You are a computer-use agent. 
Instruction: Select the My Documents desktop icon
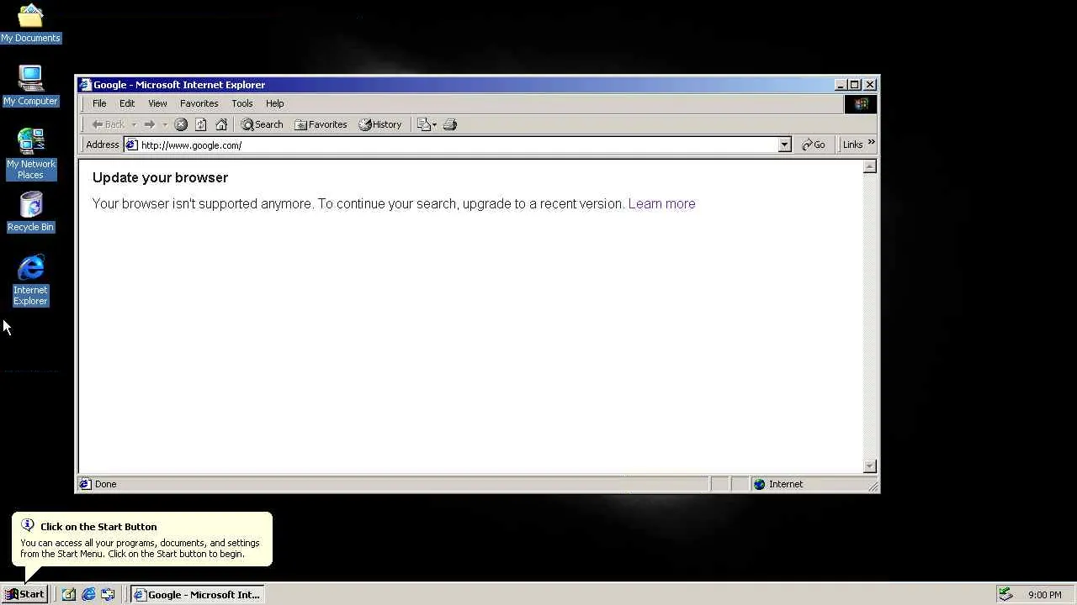[30, 23]
